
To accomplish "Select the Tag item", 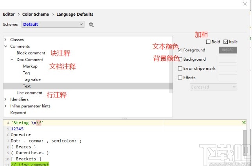I will pyautogui.click(x=26, y=73).
